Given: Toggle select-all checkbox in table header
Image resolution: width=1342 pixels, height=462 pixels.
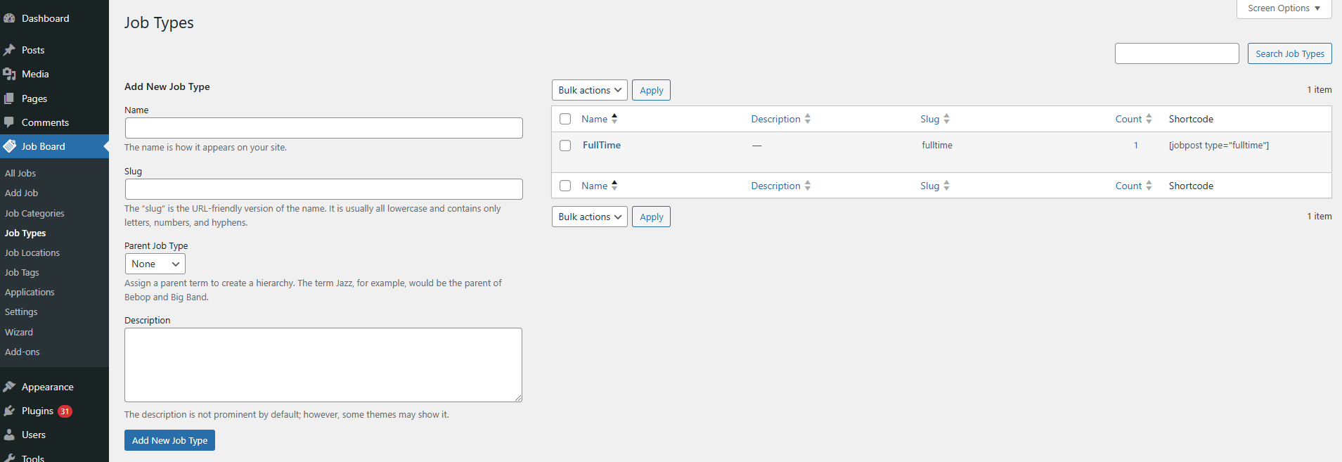Looking at the screenshot, I should pos(565,119).
